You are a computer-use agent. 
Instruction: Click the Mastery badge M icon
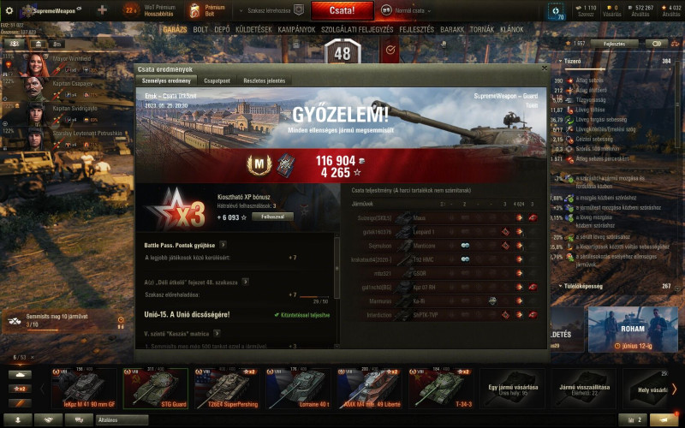[259, 165]
